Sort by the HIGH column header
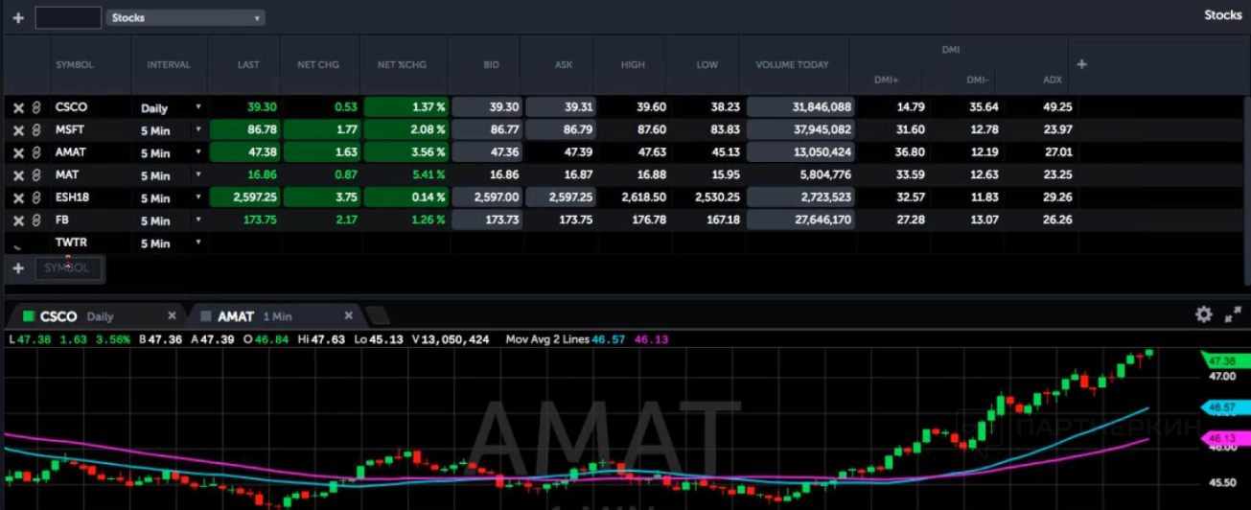Viewport: 1251px width, 510px height. (633, 65)
